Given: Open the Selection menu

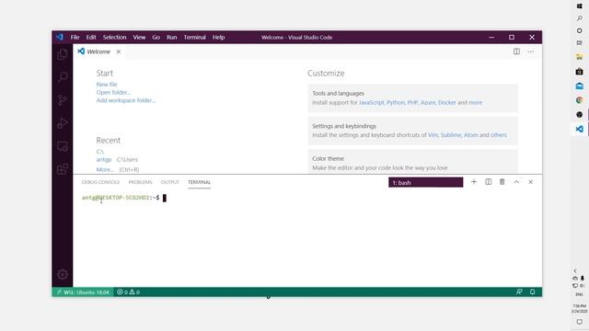Looking at the screenshot, I should pyautogui.click(x=114, y=37).
